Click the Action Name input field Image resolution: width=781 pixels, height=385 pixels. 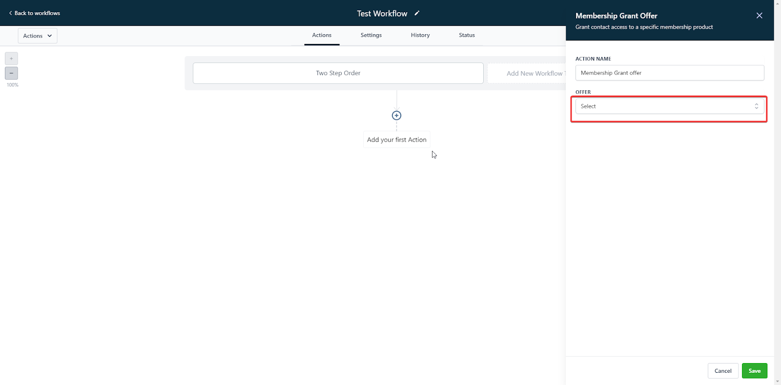point(669,73)
